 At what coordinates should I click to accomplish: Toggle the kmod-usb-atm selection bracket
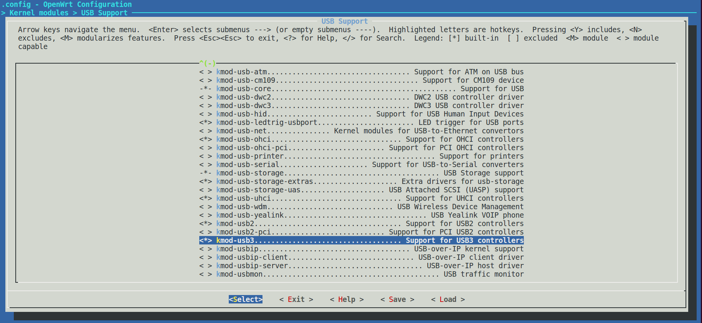pos(205,72)
